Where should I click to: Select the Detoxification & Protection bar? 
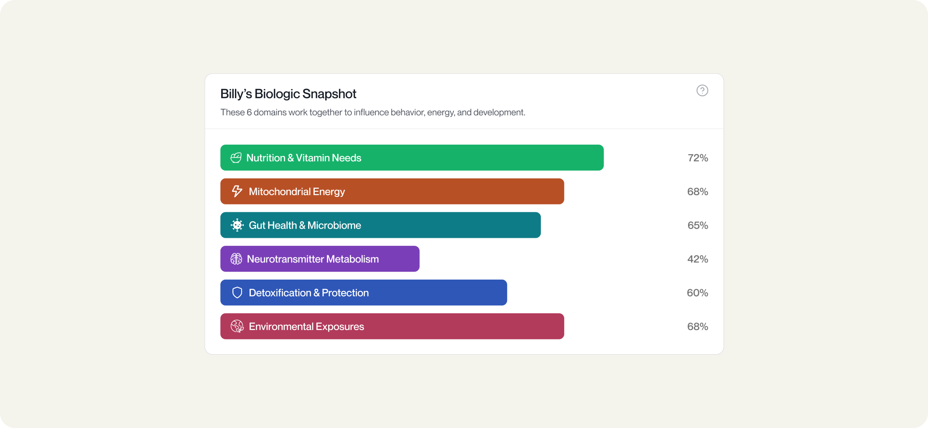coord(364,293)
